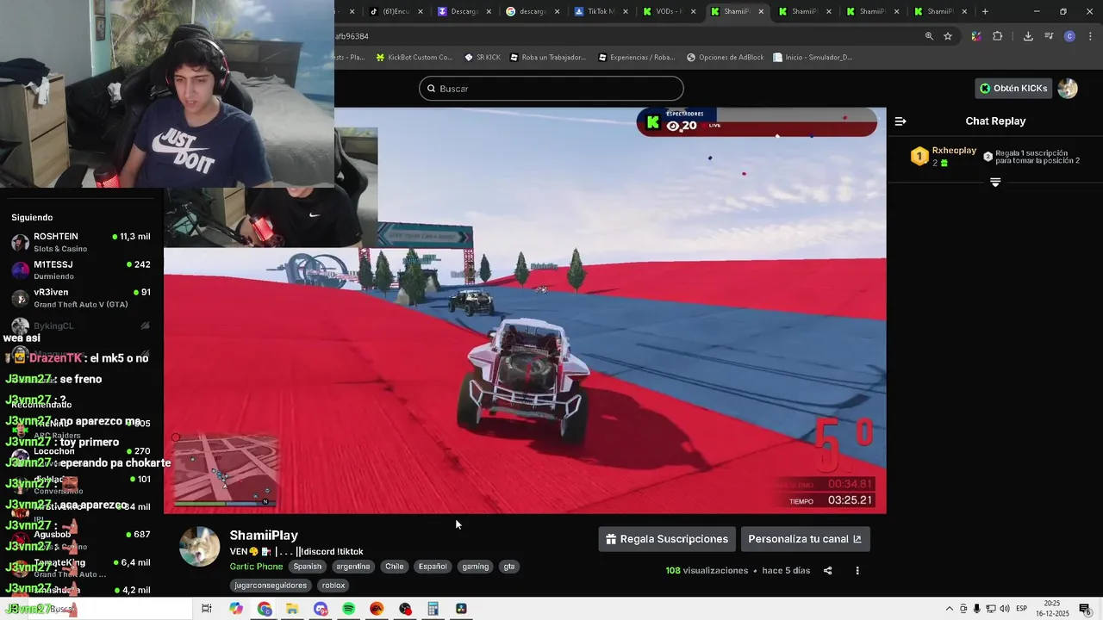Open the Experiencias / Roba bookmark

(636, 58)
